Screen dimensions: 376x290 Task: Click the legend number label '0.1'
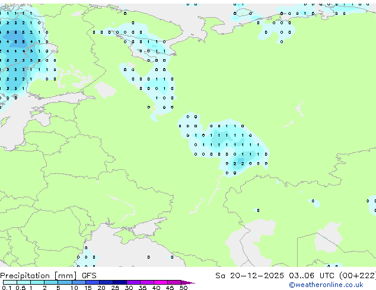click(7, 288)
